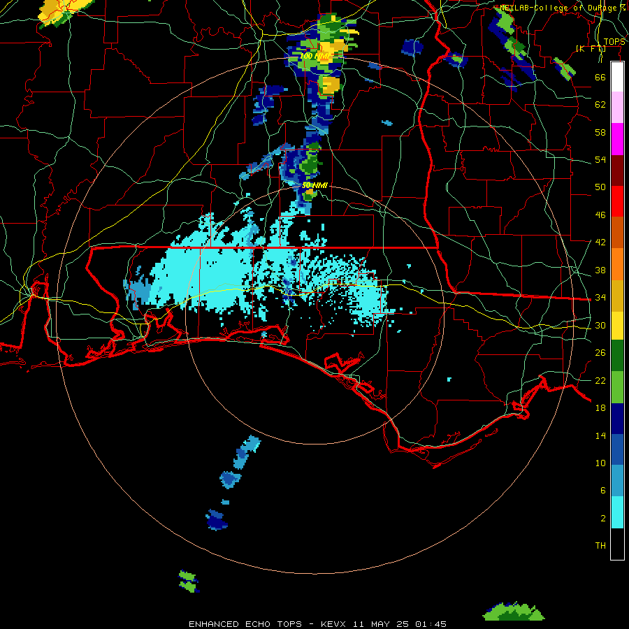Click the "10" legend value
The height and width of the screenshot is (629, 629).
pos(600,463)
